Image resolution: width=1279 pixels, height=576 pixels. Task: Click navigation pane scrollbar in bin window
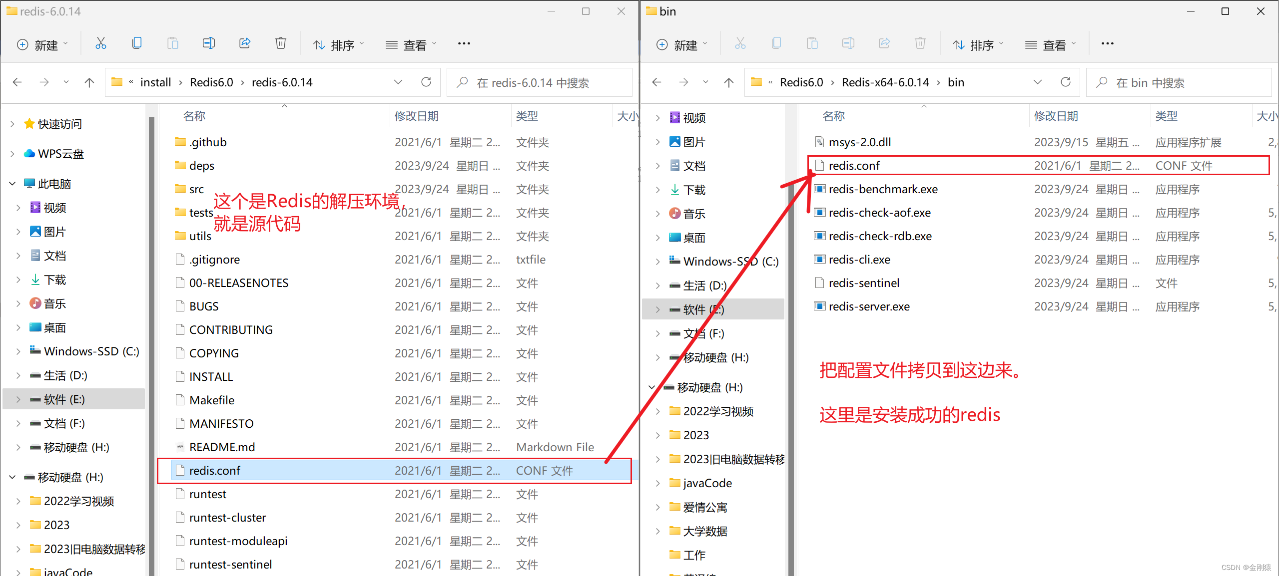tap(791, 379)
